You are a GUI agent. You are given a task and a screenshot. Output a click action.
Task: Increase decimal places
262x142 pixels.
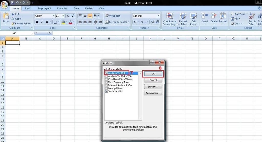[153, 22]
